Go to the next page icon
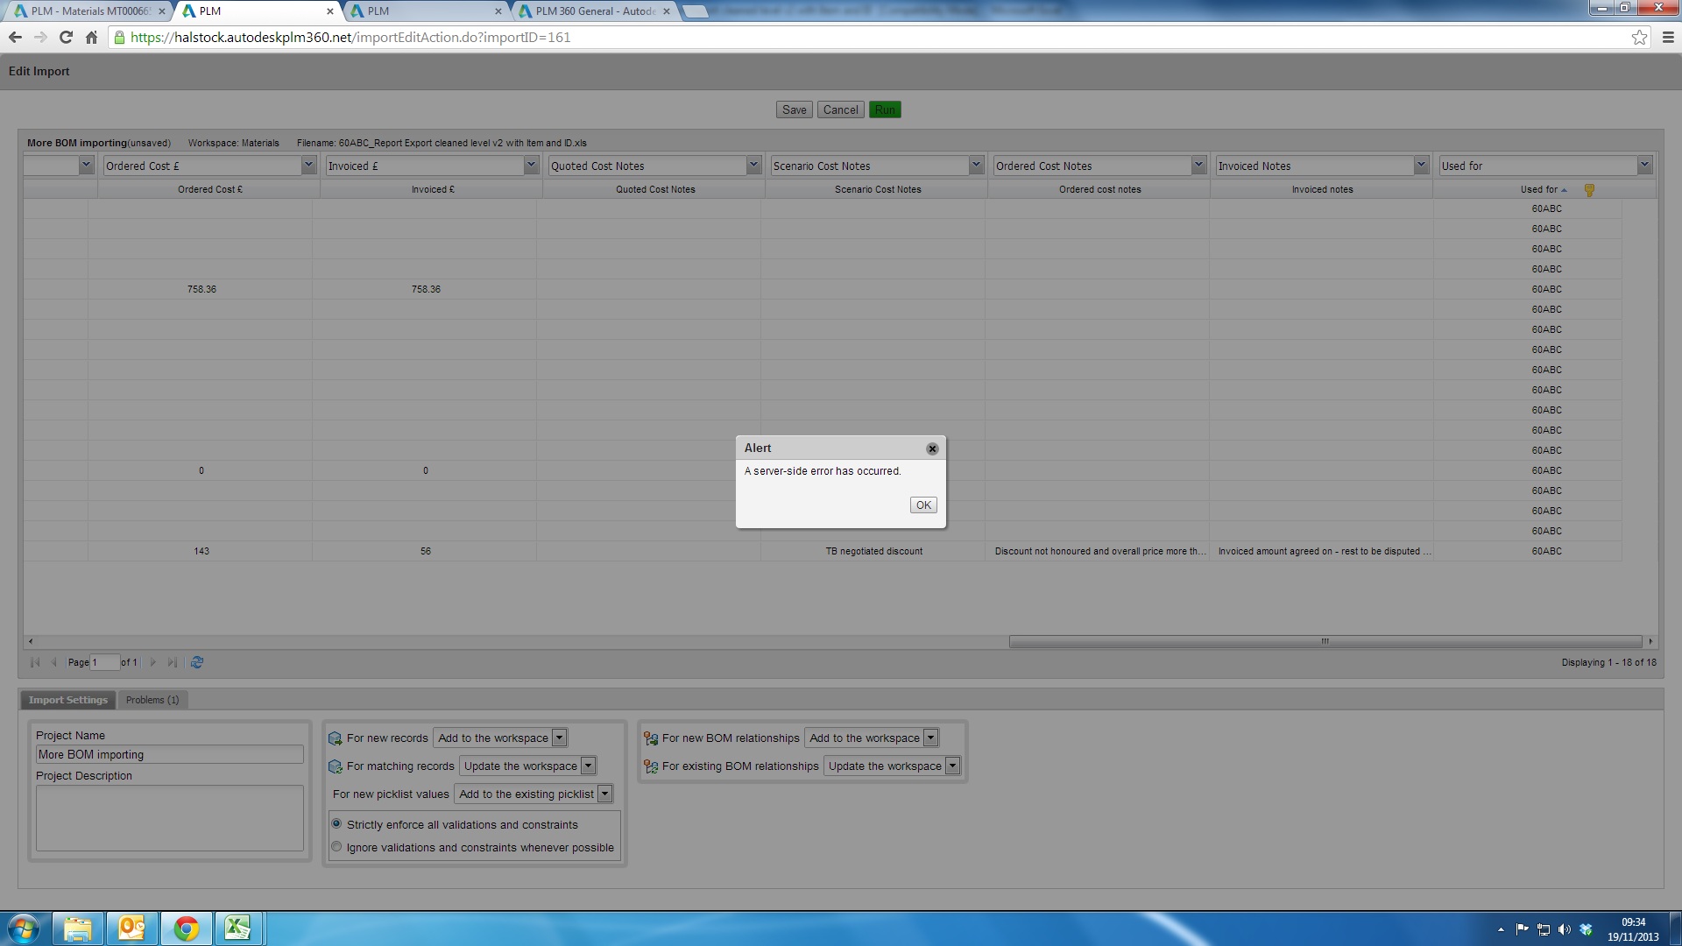This screenshot has height=946, width=1682. pyautogui.click(x=153, y=663)
